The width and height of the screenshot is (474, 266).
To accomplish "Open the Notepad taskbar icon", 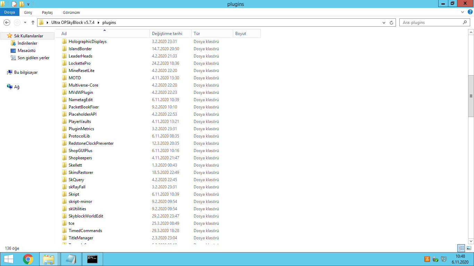I will pyautogui.click(x=71, y=259).
